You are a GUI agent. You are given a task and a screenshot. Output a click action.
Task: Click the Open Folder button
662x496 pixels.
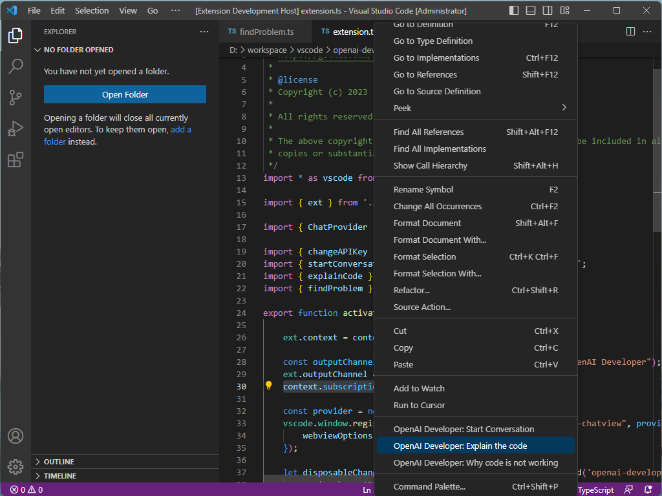(125, 94)
